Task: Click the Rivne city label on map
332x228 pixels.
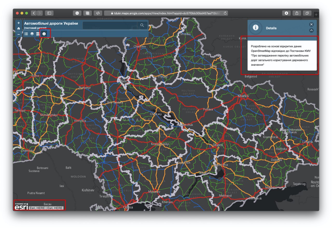Action: click(35, 76)
